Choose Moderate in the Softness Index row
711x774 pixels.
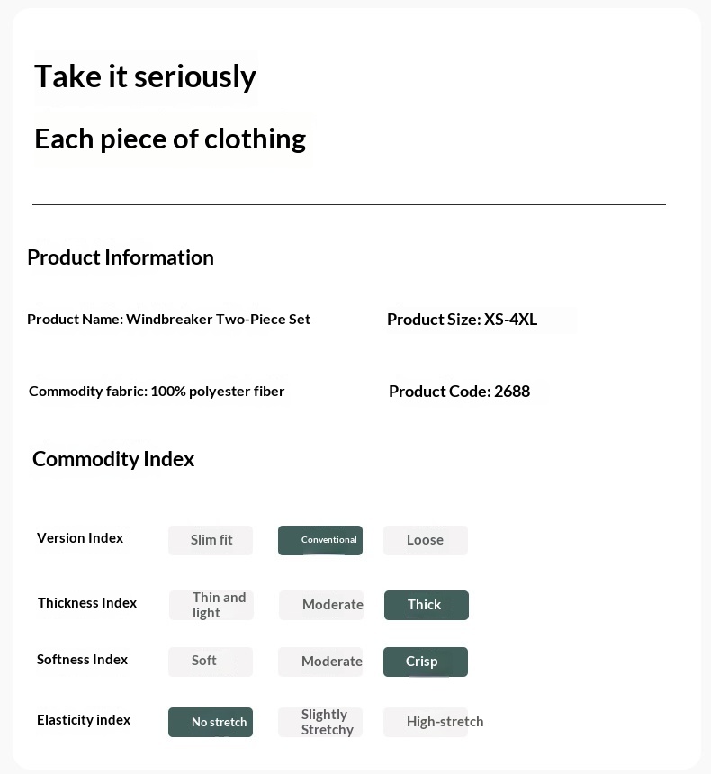pyautogui.click(x=320, y=661)
